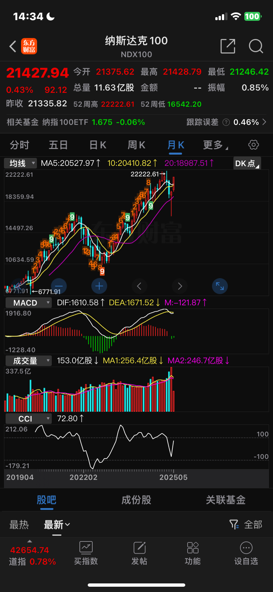The image size is (273, 592).
Task: Tap the 买指数 chart icon
Action: [86, 548]
